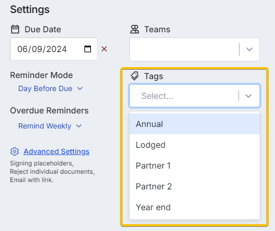Click the Tags label icon
Viewport: 275px width, 231px height.
135,76
